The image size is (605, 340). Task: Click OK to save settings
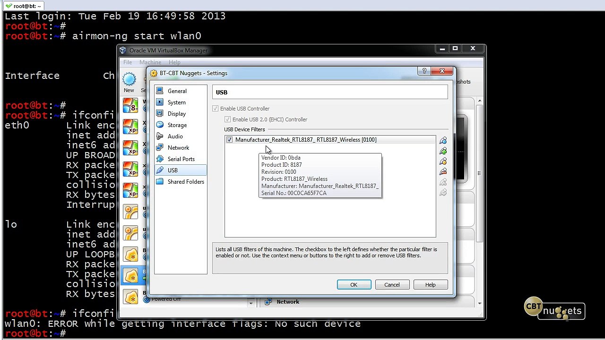[x=354, y=285]
